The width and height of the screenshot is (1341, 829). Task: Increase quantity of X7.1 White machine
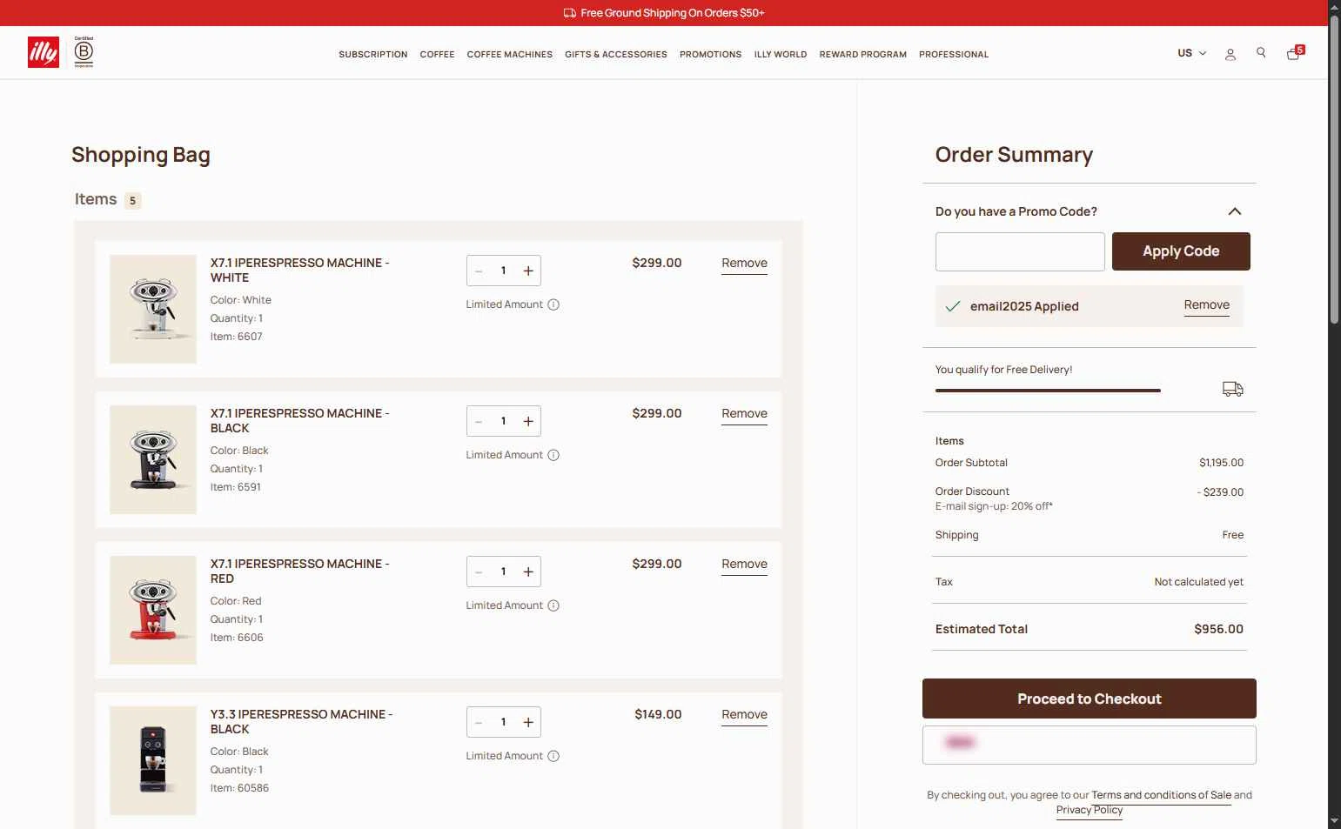528,271
